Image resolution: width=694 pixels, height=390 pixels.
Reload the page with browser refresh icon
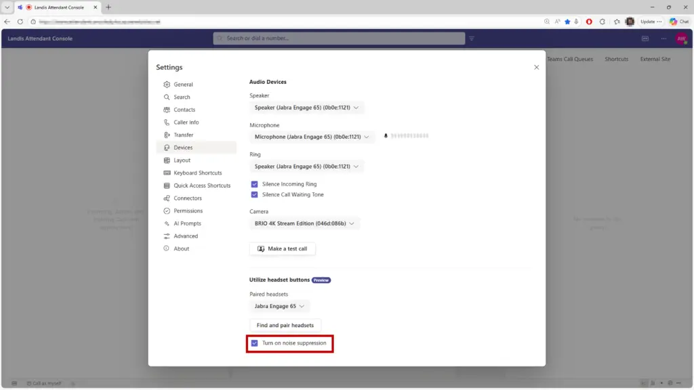click(x=20, y=22)
